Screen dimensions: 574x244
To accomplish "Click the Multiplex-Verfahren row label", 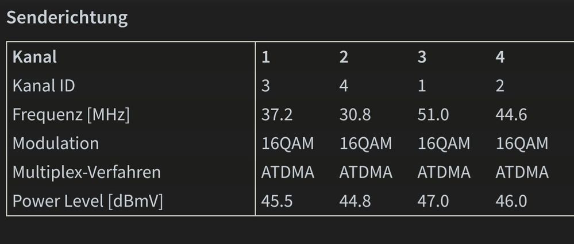I will click(x=87, y=172).
